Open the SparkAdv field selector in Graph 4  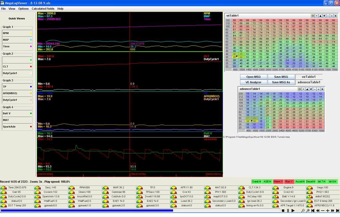coord(17,126)
